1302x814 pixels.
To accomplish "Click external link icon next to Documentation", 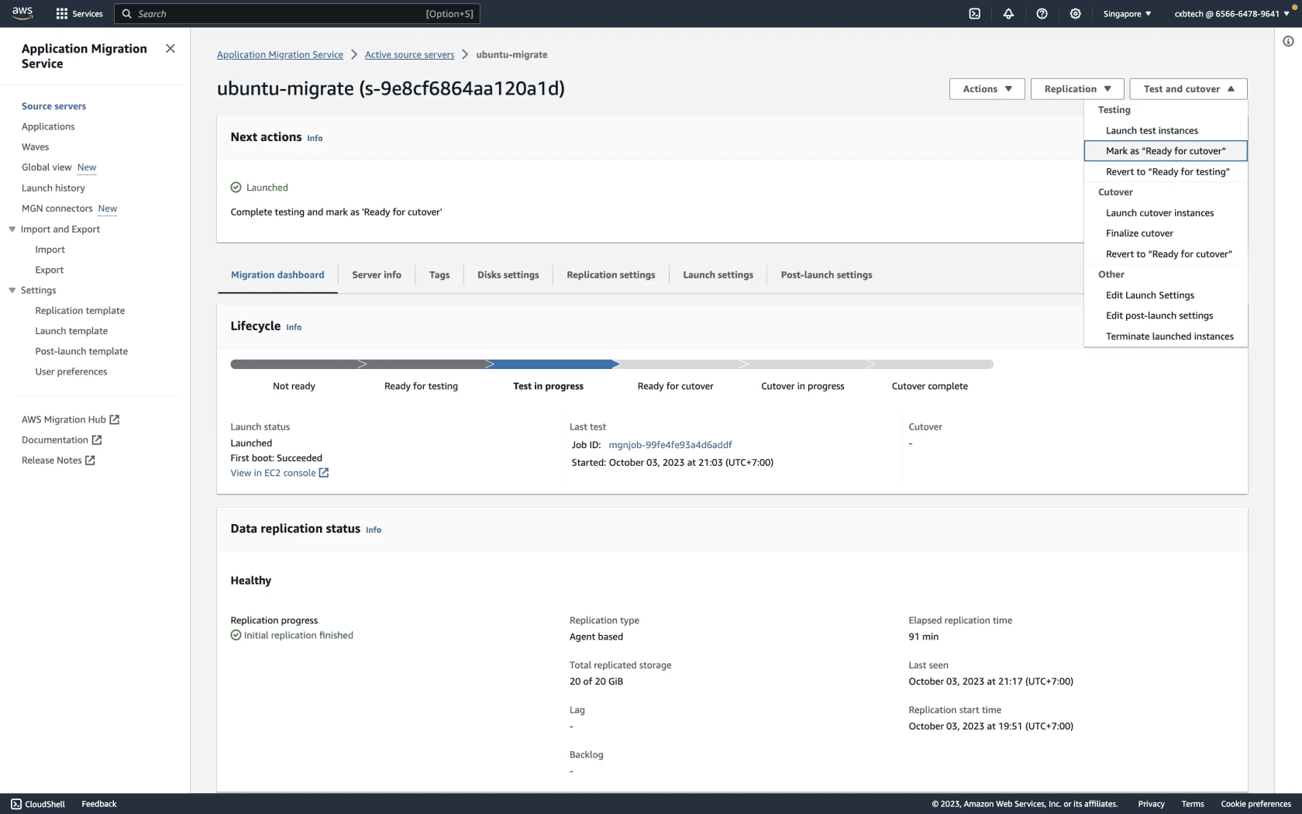I will (97, 440).
